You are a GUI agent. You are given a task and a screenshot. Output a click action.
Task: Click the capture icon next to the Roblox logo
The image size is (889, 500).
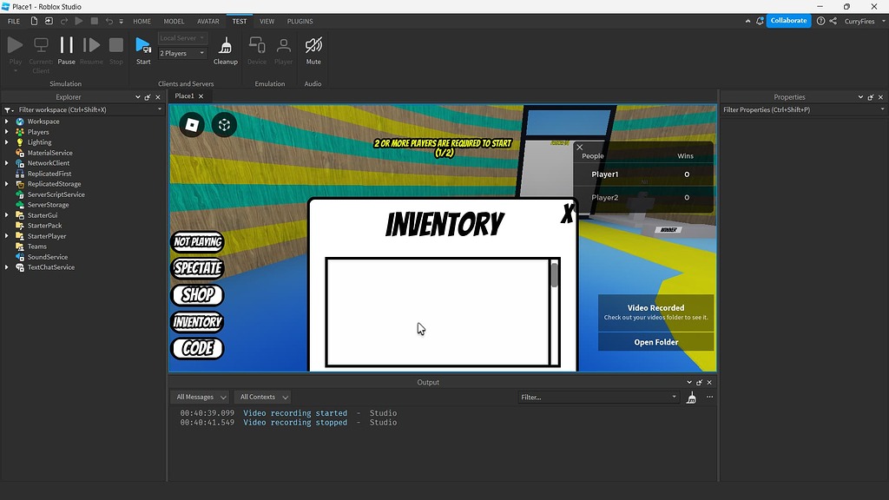point(224,124)
